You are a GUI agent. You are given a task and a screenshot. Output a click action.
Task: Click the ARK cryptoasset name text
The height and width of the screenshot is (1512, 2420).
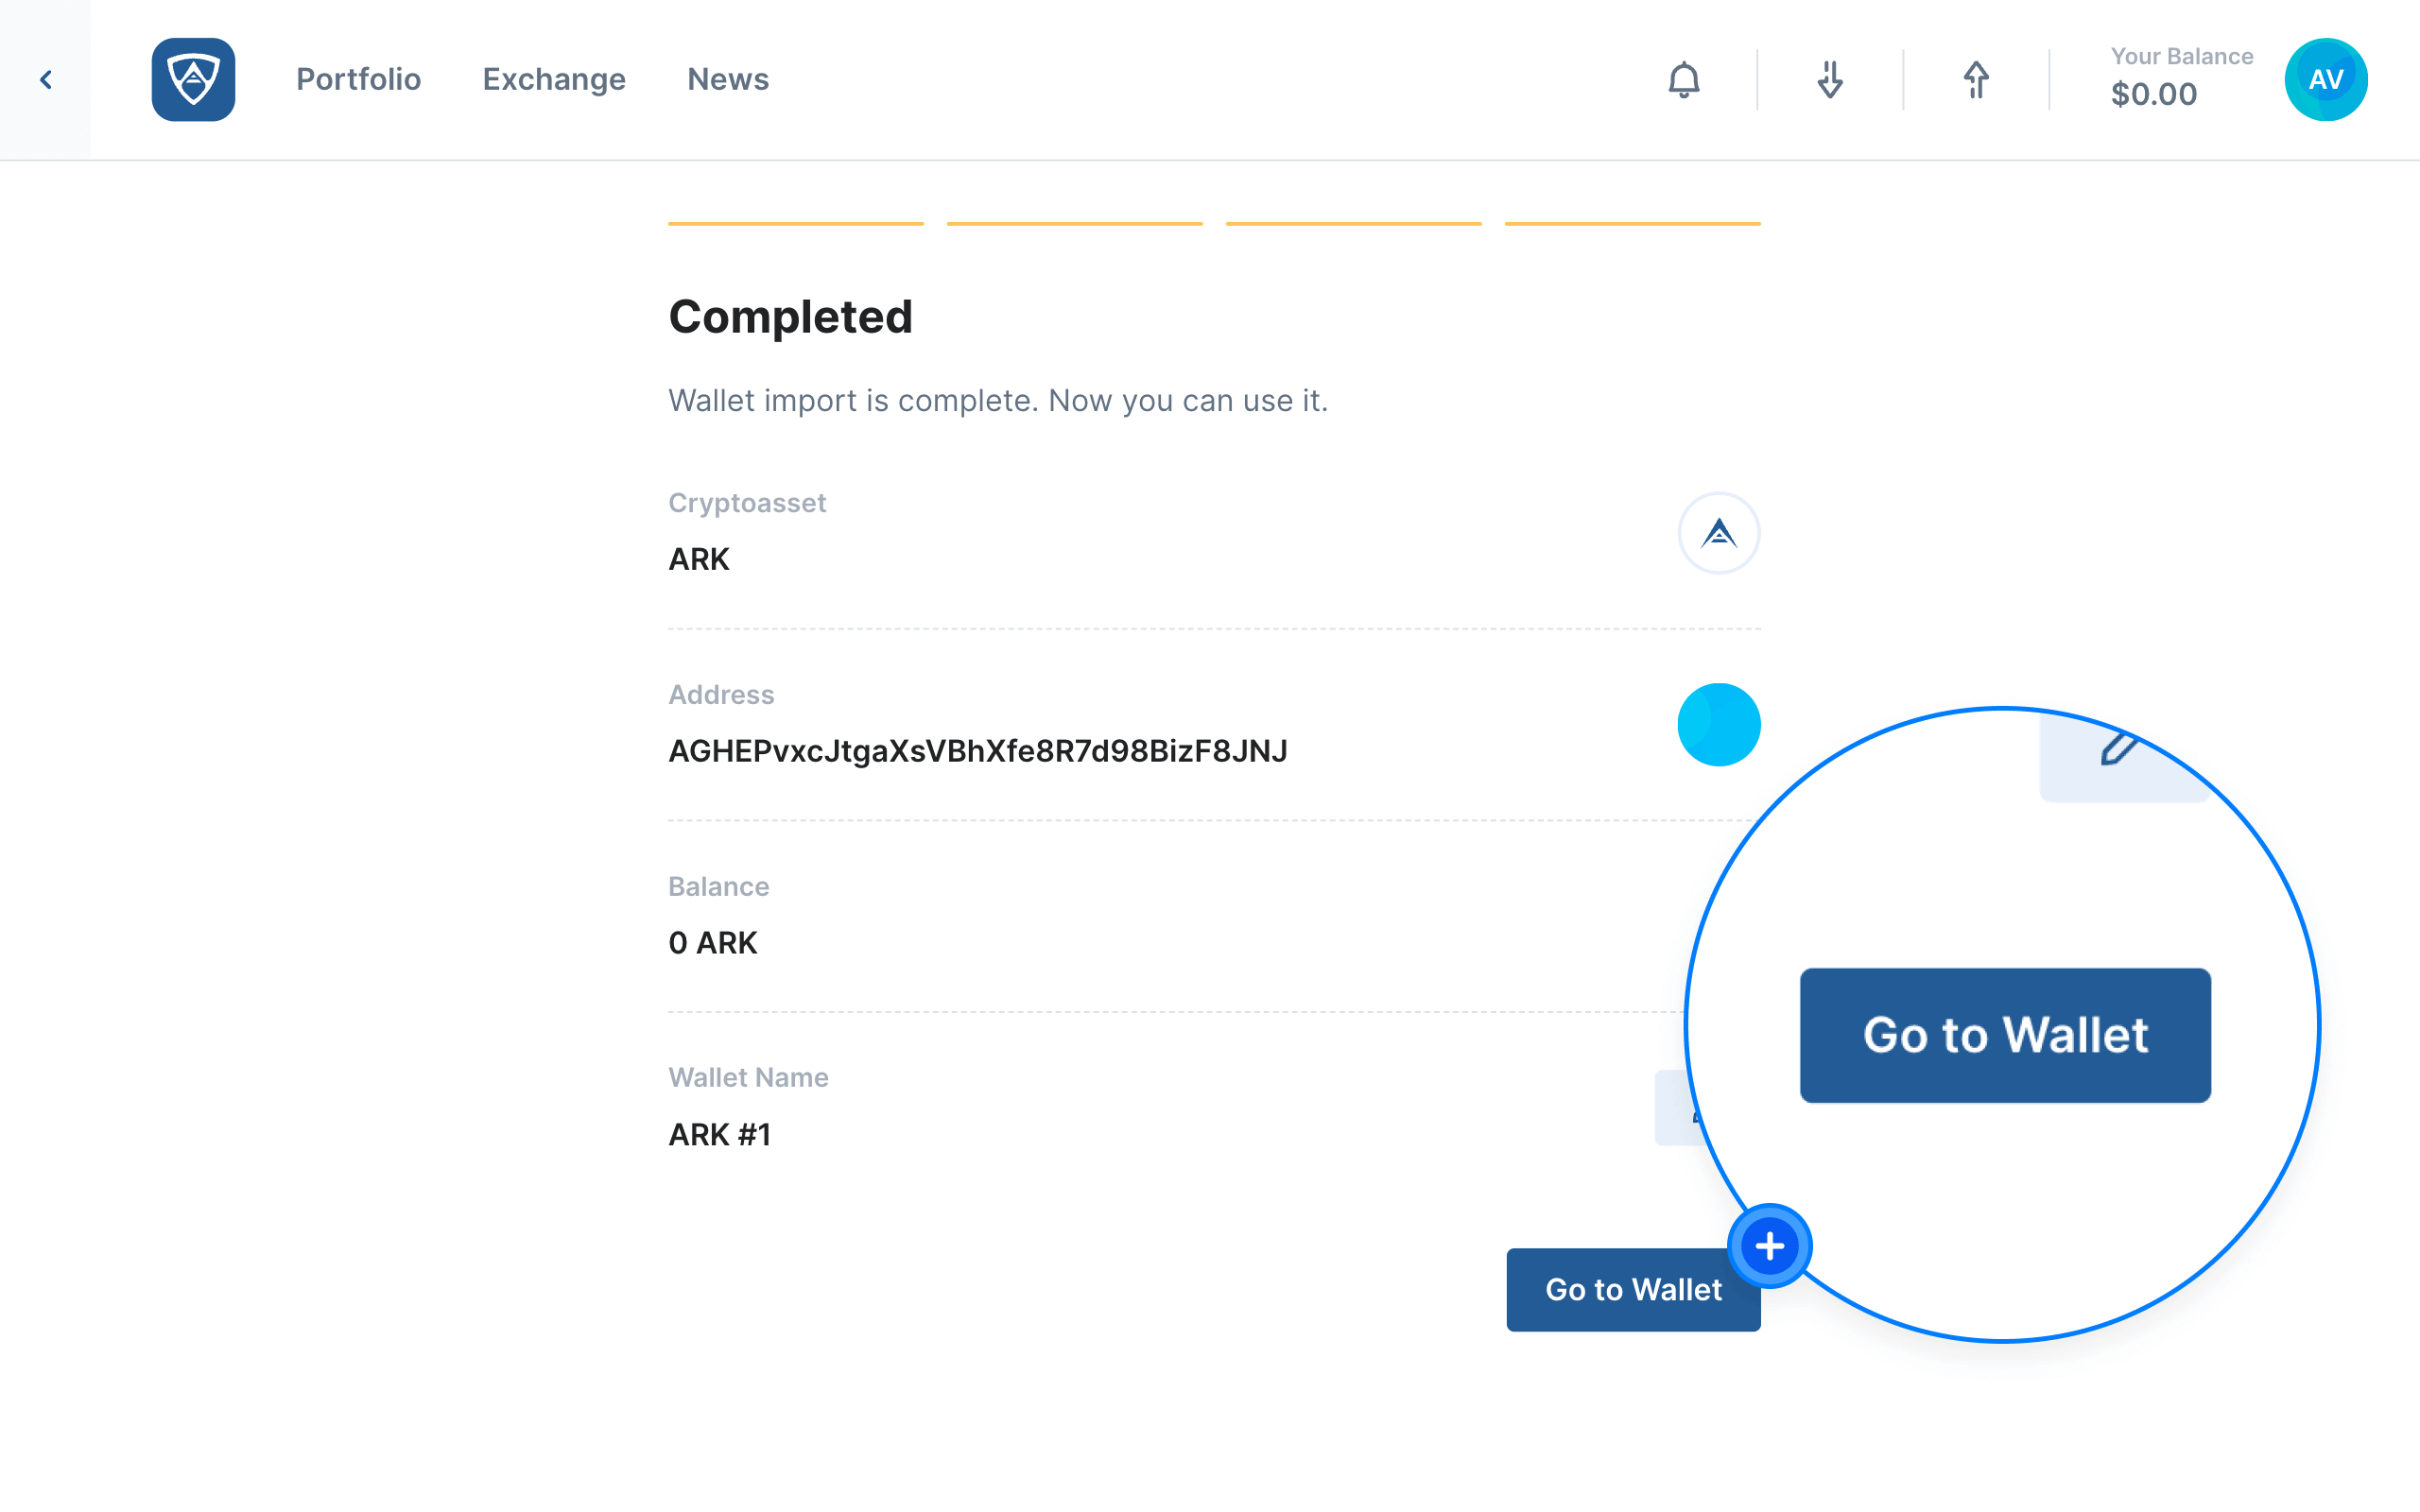pyautogui.click(x=699, y=559)
